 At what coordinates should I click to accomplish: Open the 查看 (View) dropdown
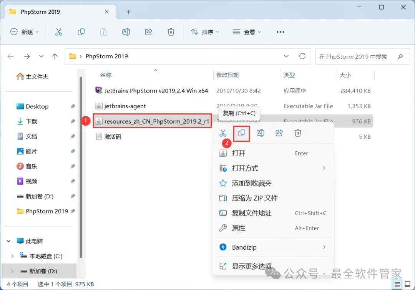click(x=247, y=32)
